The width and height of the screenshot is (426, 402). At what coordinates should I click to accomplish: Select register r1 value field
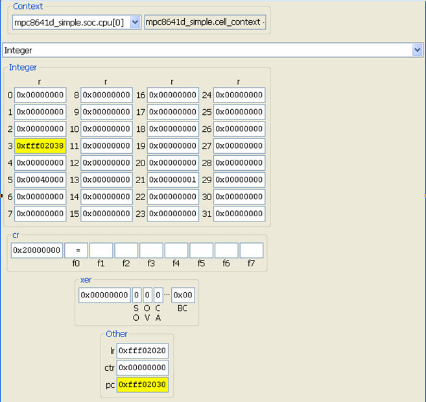40,112
